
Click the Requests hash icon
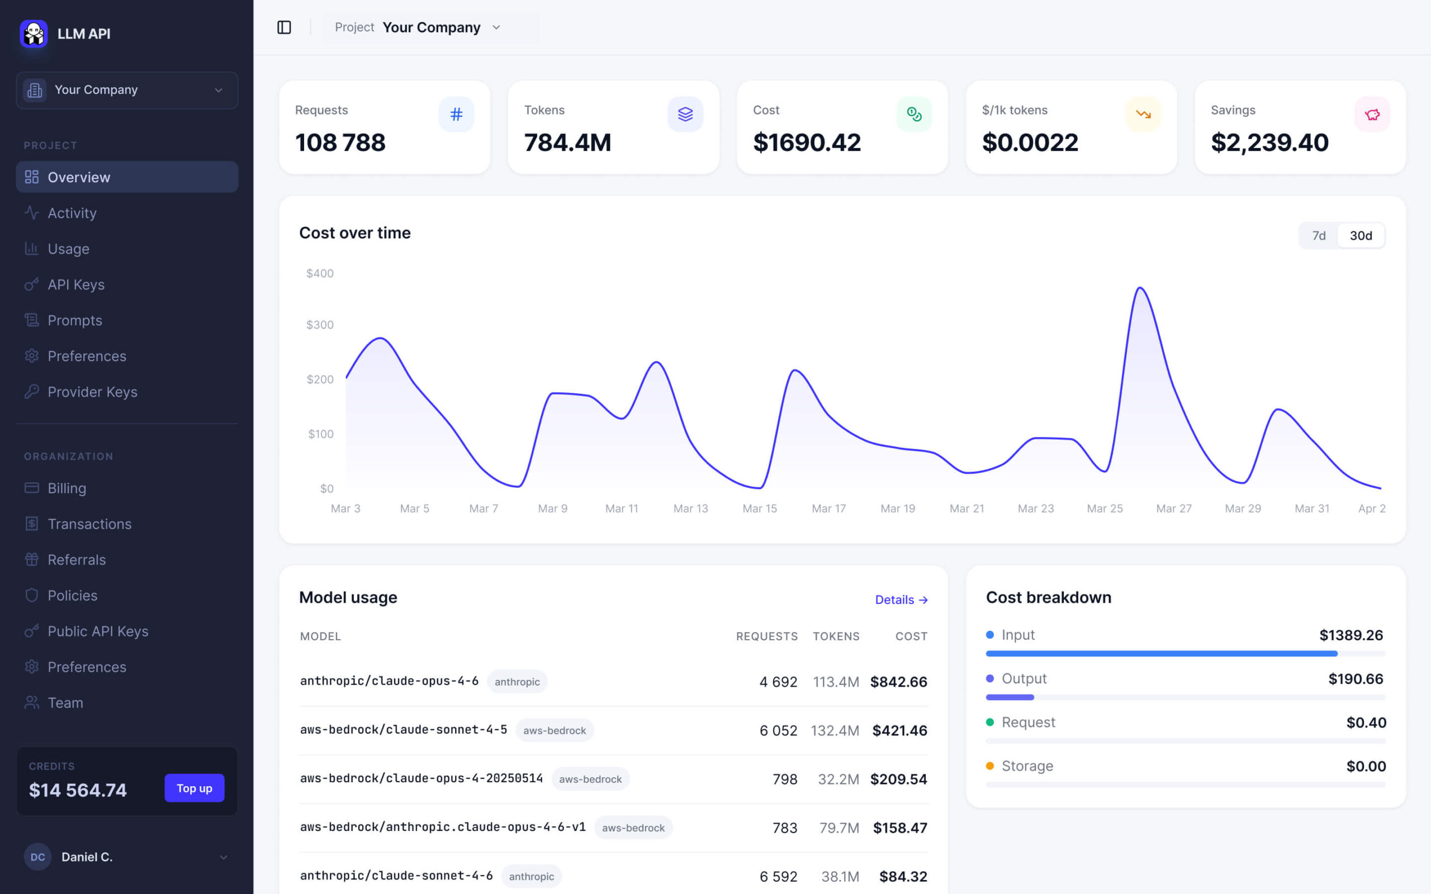tap(456, 114)
